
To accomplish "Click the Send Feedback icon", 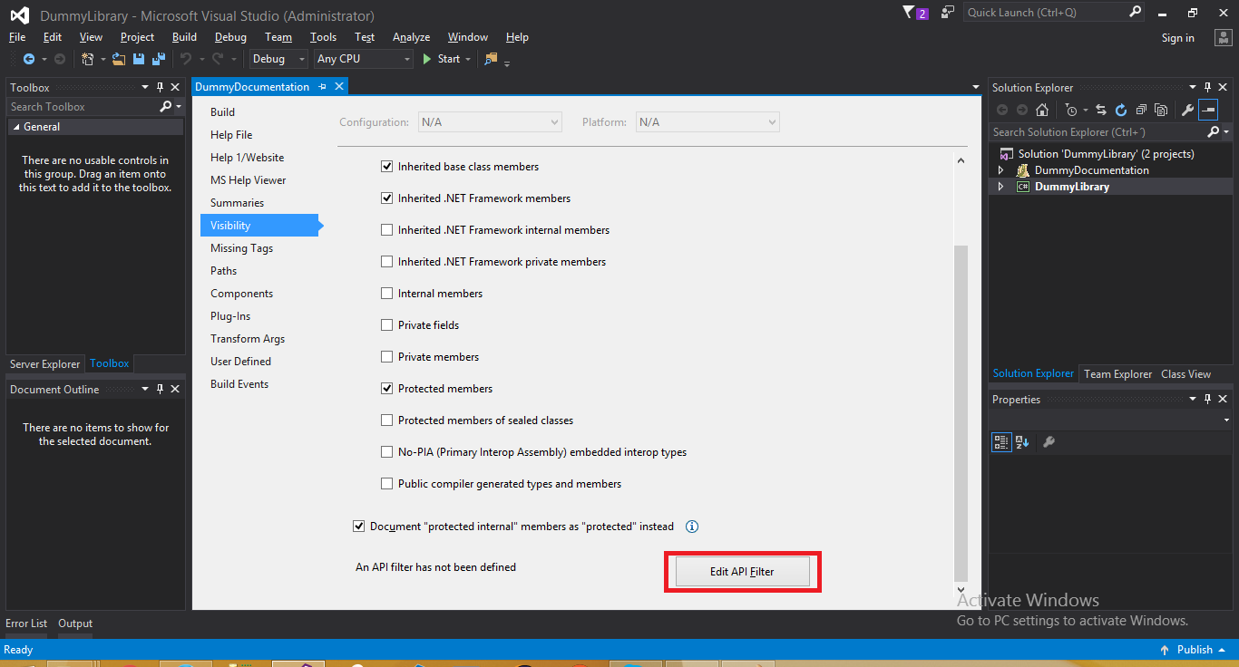I will point(948,13).
